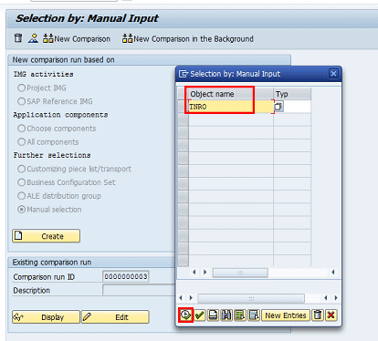
Task: Click the table's horizontal scrollbar thumb
Action: click(x=240, y=273)
